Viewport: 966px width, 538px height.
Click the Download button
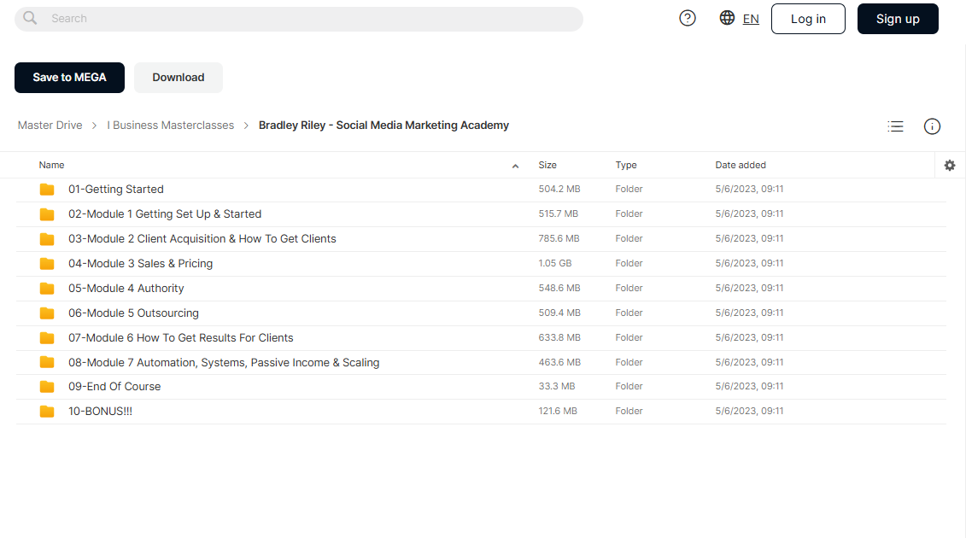pos(179,78)
